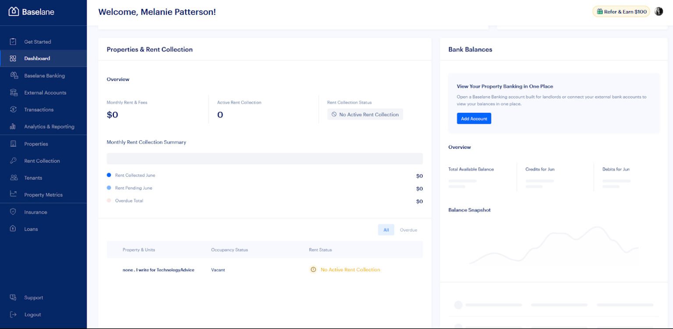This screenshot has width=673, height=329.
Task: Click the yellow No Active Rent Collection text
Action: click(x=351, y=269)
